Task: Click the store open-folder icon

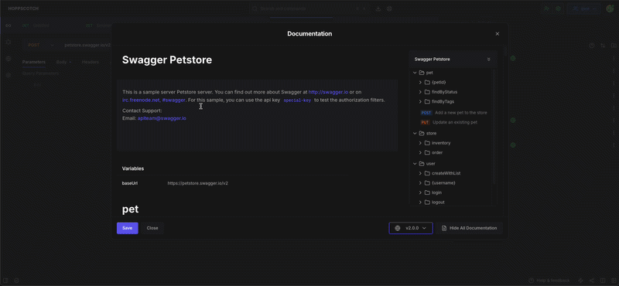Action: 422,133
